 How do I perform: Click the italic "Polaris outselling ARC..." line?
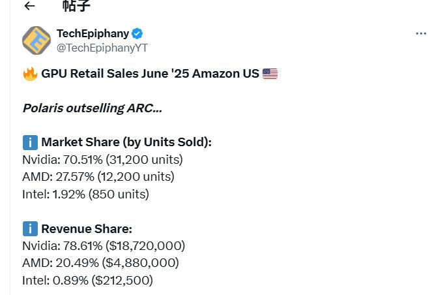(x=92, y=108)
